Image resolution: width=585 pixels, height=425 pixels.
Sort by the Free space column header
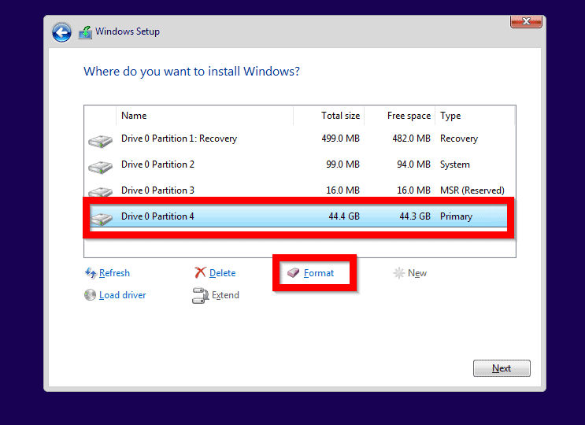pos(399,116)
